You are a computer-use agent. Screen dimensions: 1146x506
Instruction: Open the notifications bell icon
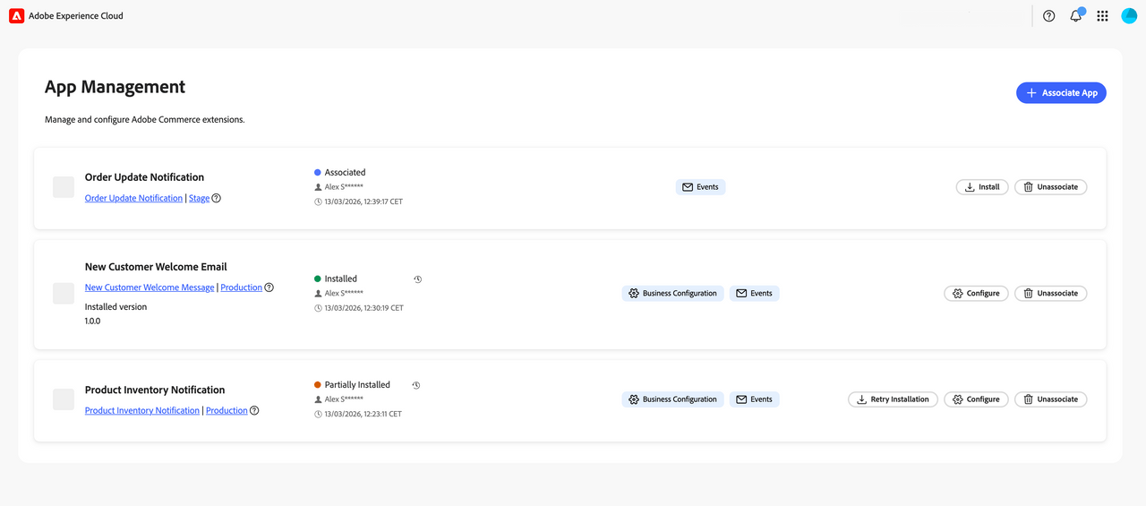click(x=1076, y=16)
